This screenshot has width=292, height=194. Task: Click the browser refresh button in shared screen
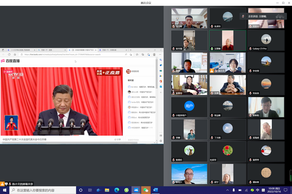9,54
